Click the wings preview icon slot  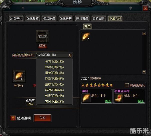[42, 36]
